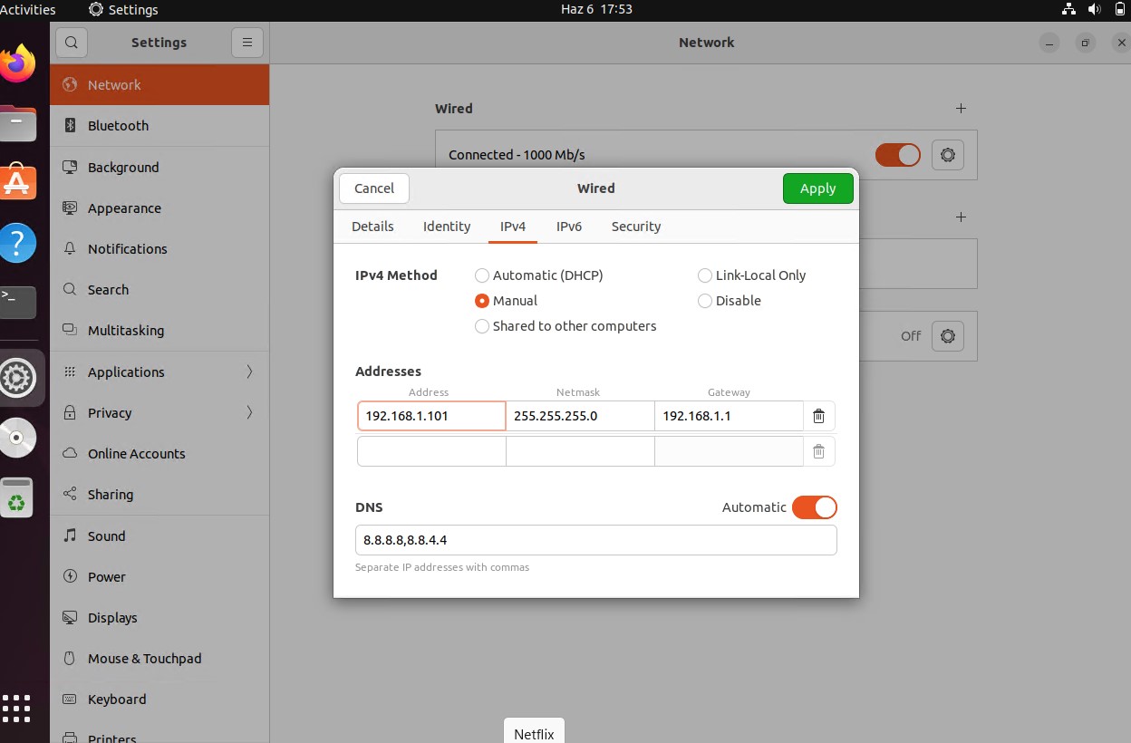
Task: Click Sharing icon in sidebar
Action: pos(70,494)
